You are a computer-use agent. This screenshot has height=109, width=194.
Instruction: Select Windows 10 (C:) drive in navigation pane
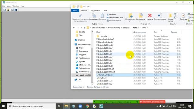click(85, 72)
